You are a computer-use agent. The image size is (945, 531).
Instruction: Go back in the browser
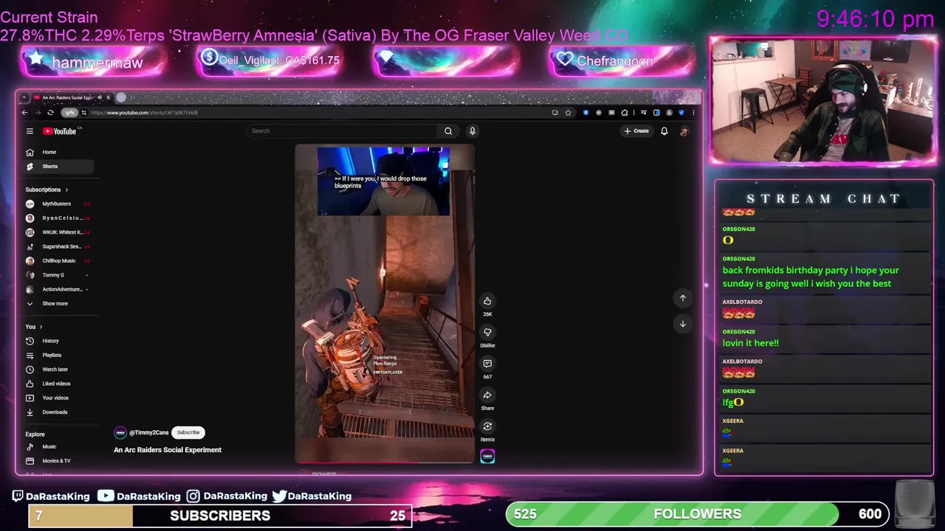pyautogui.click(x=24, y=113)
